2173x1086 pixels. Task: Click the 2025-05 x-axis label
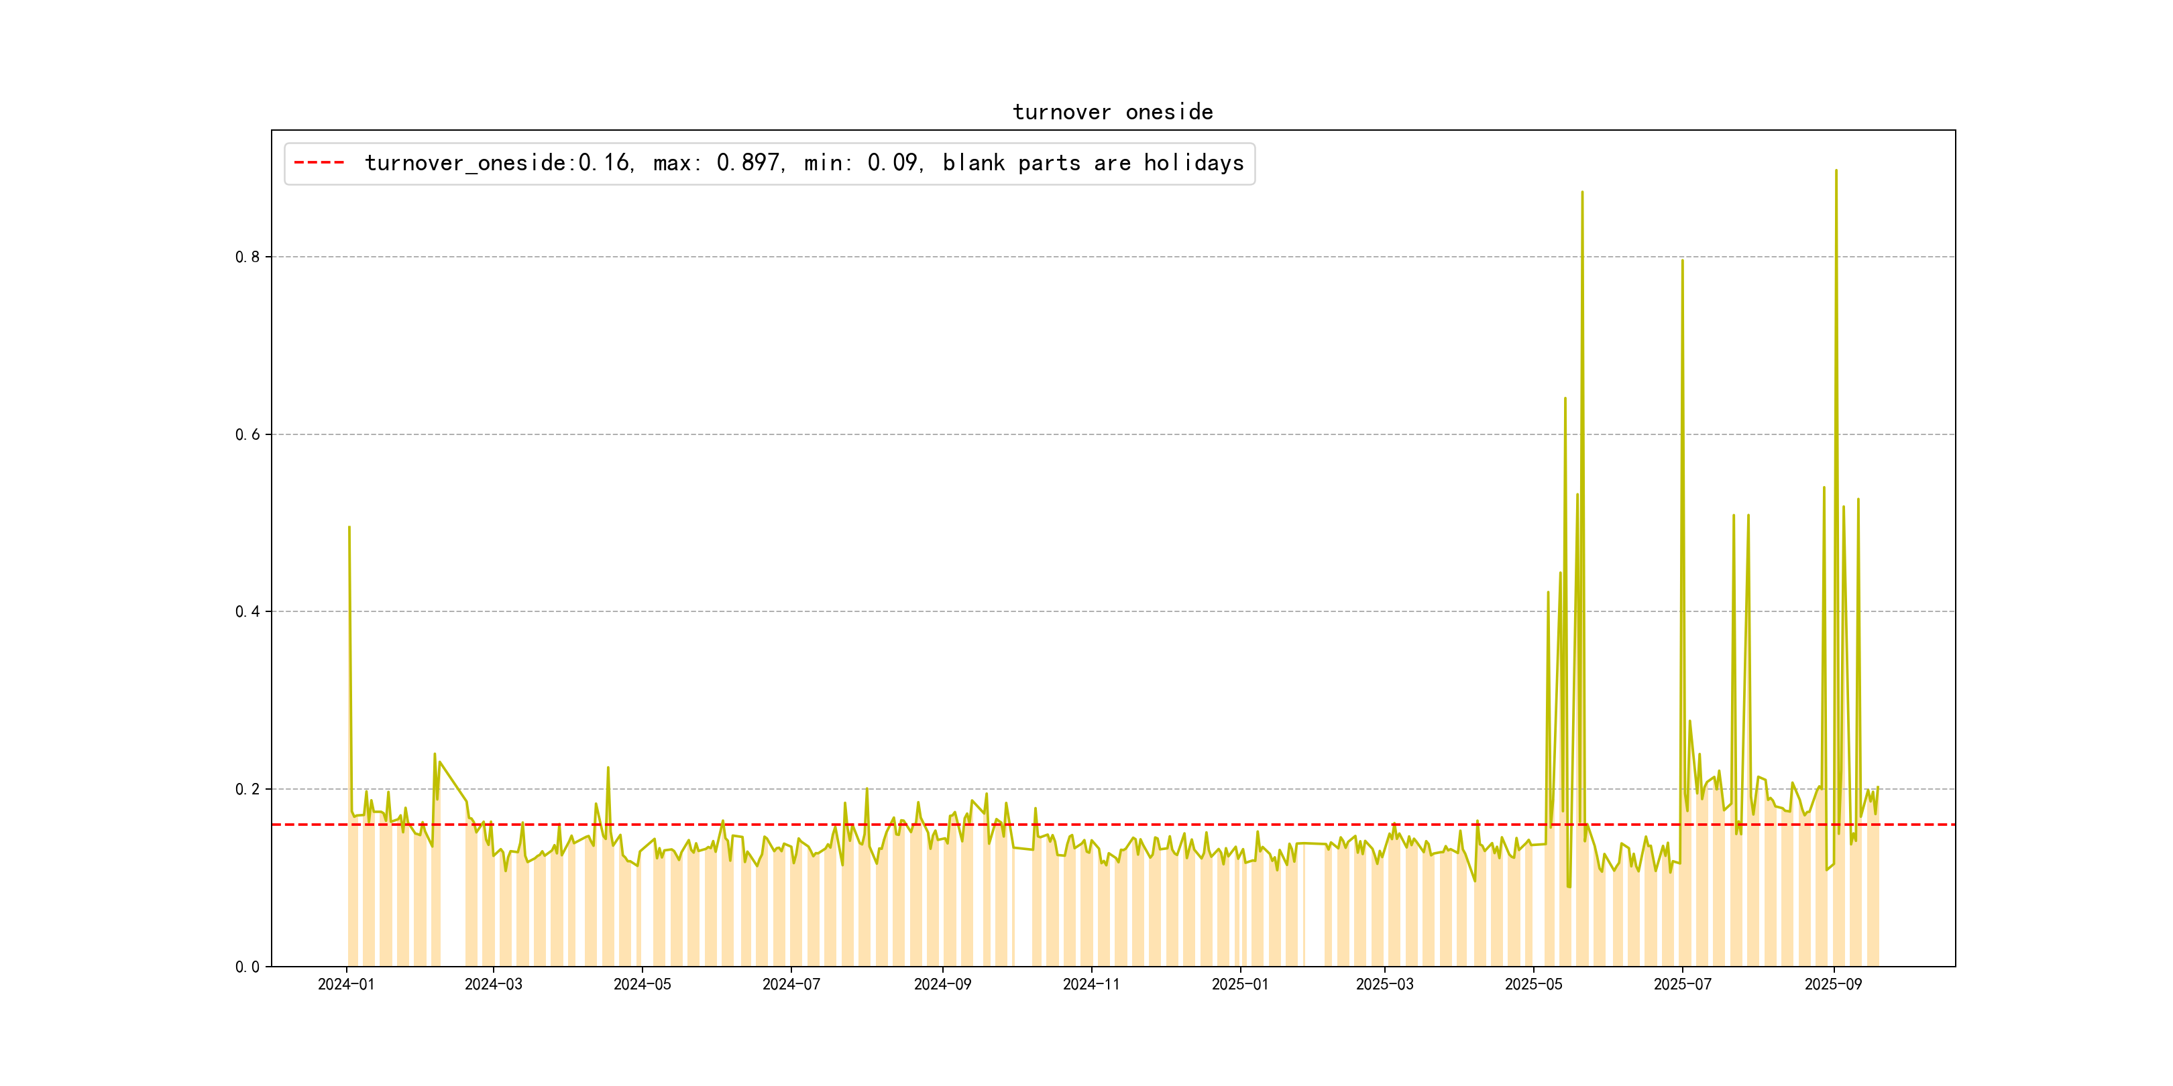coord(1534,985)
